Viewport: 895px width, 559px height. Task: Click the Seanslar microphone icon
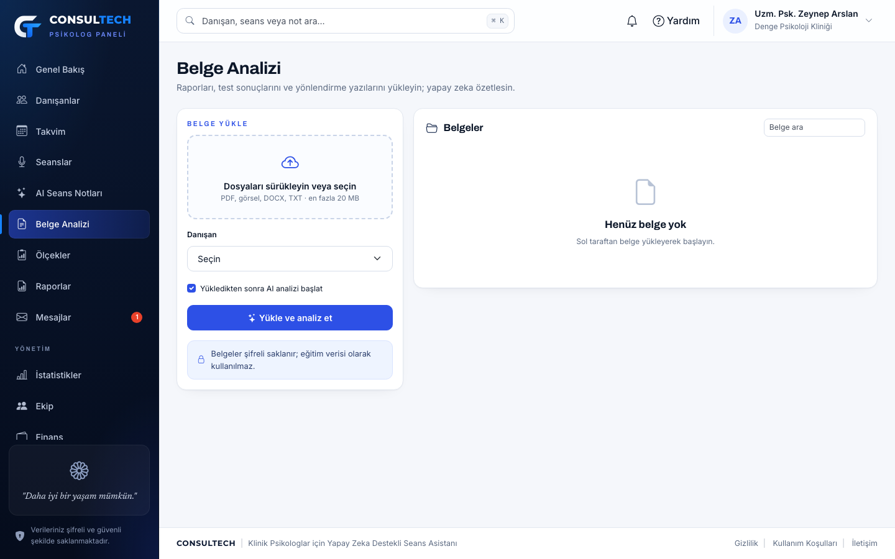[22, 162]
